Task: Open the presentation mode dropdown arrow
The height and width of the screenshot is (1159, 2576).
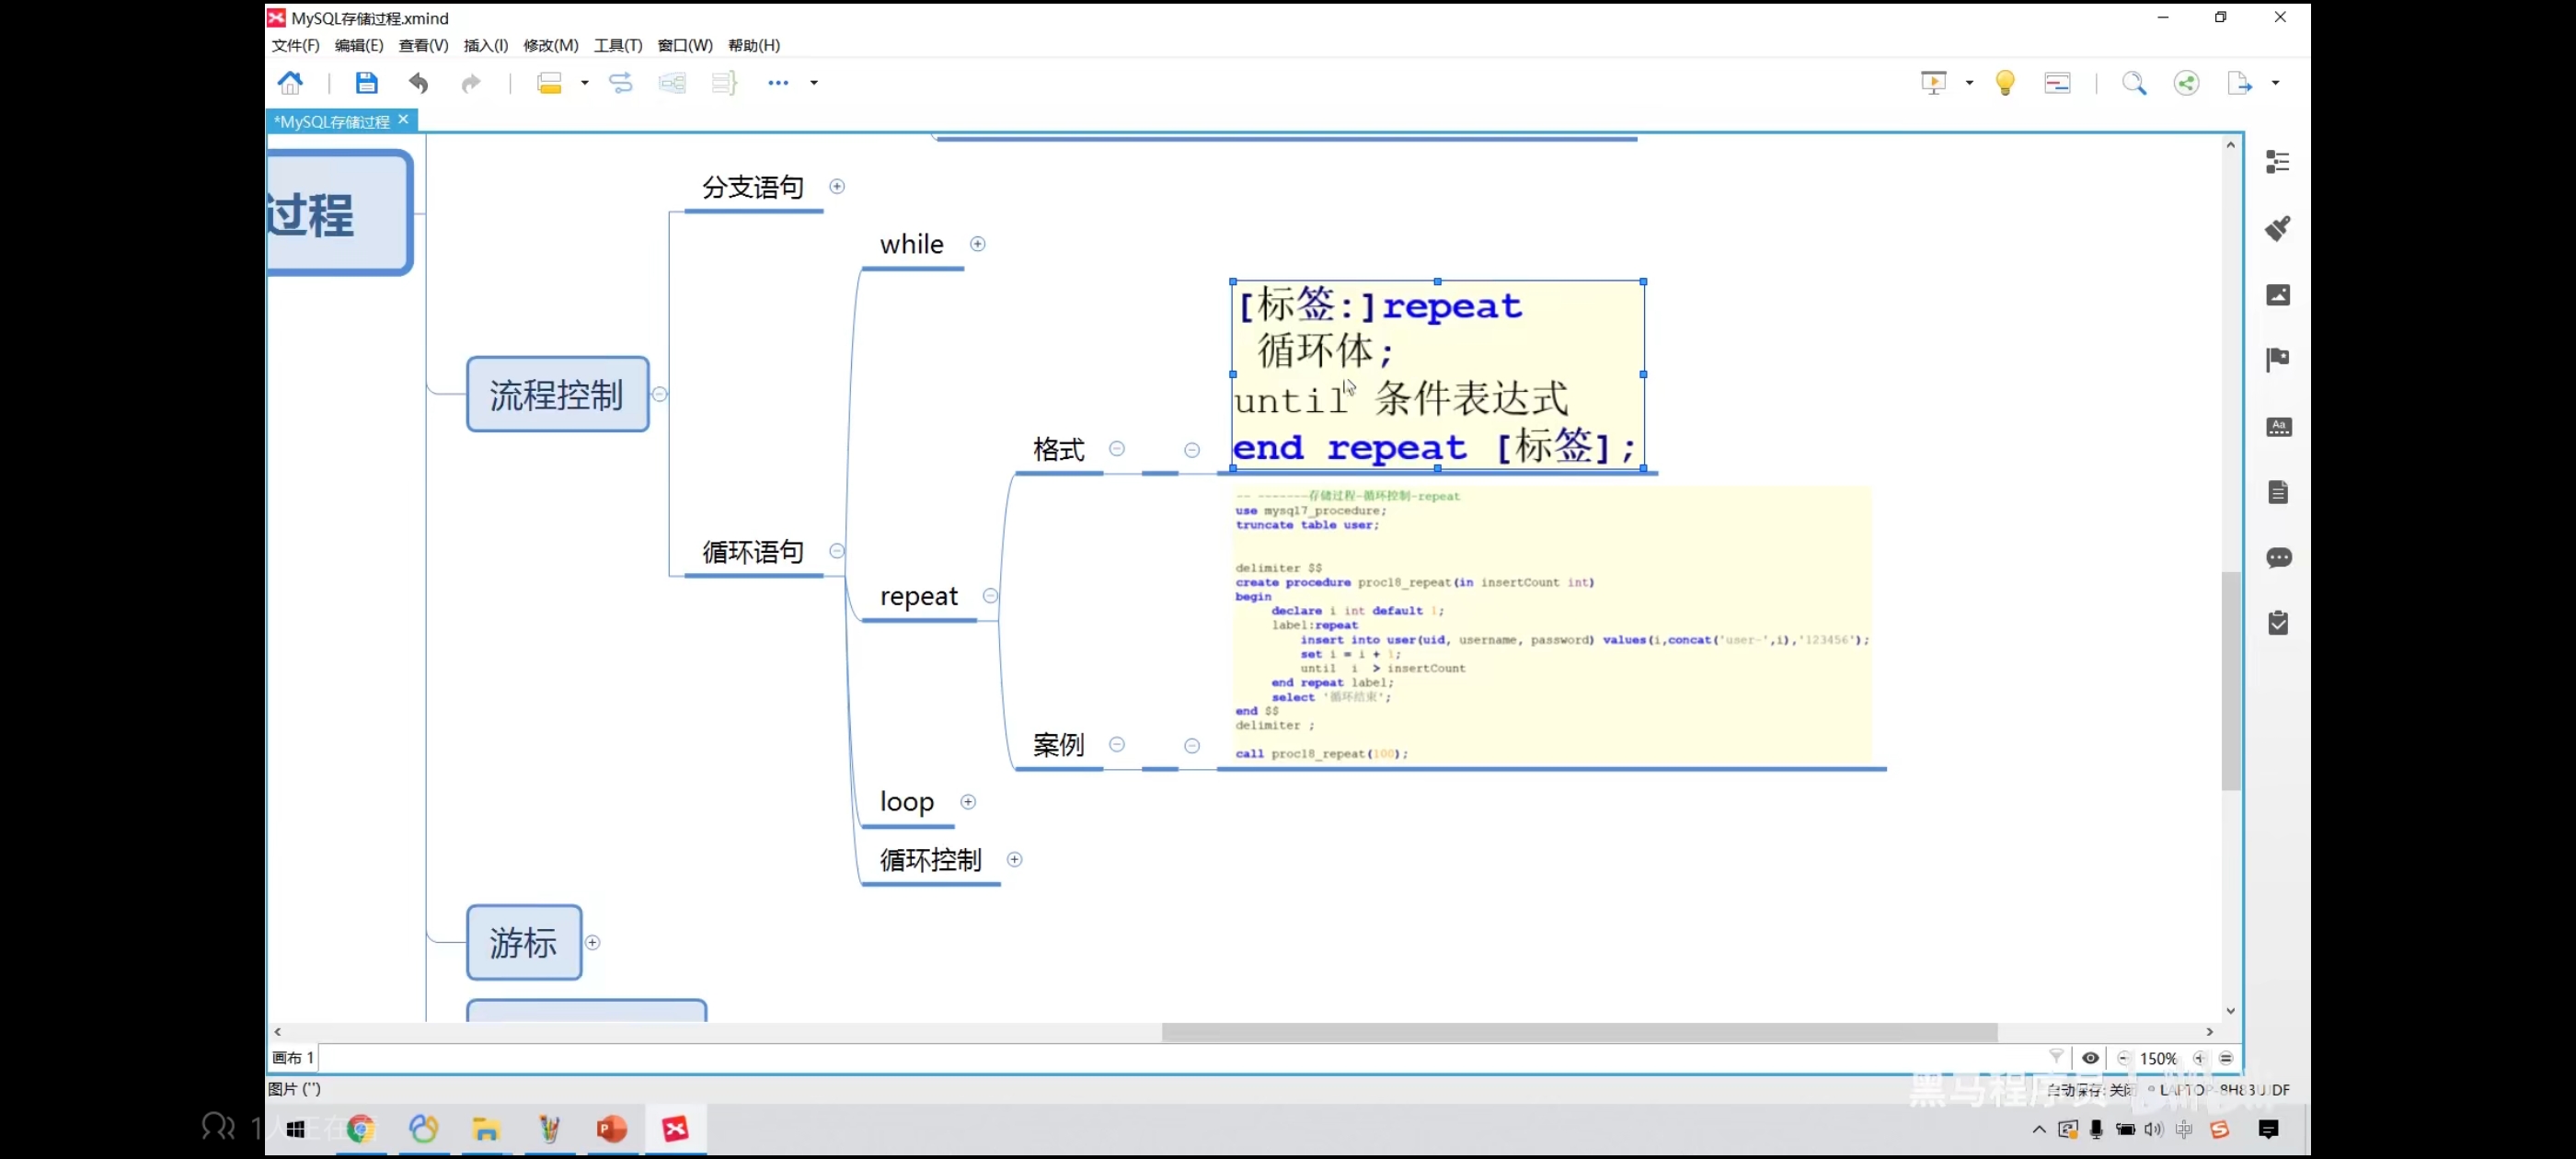Action: click(x=1969, y=83)
